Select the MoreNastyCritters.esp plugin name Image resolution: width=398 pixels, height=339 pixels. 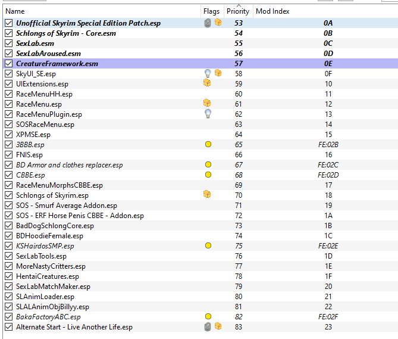[51, 266]
